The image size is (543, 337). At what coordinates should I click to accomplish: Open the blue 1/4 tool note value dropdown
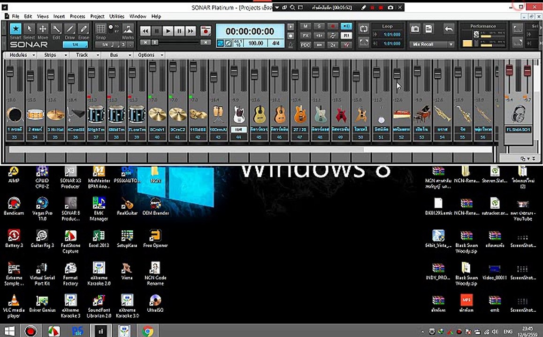click(75, 44)
